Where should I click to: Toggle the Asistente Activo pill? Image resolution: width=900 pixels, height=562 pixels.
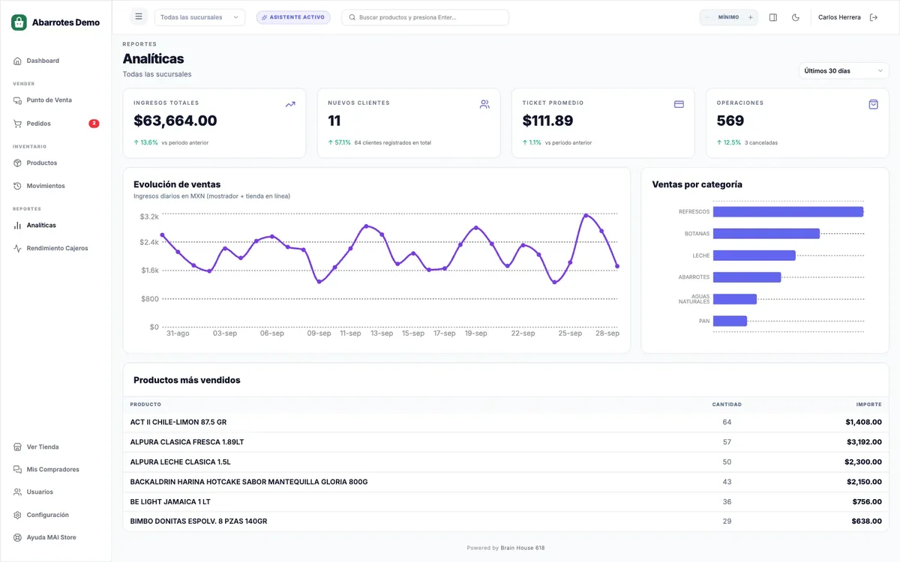pyautogui.click(x=293, y=17)
